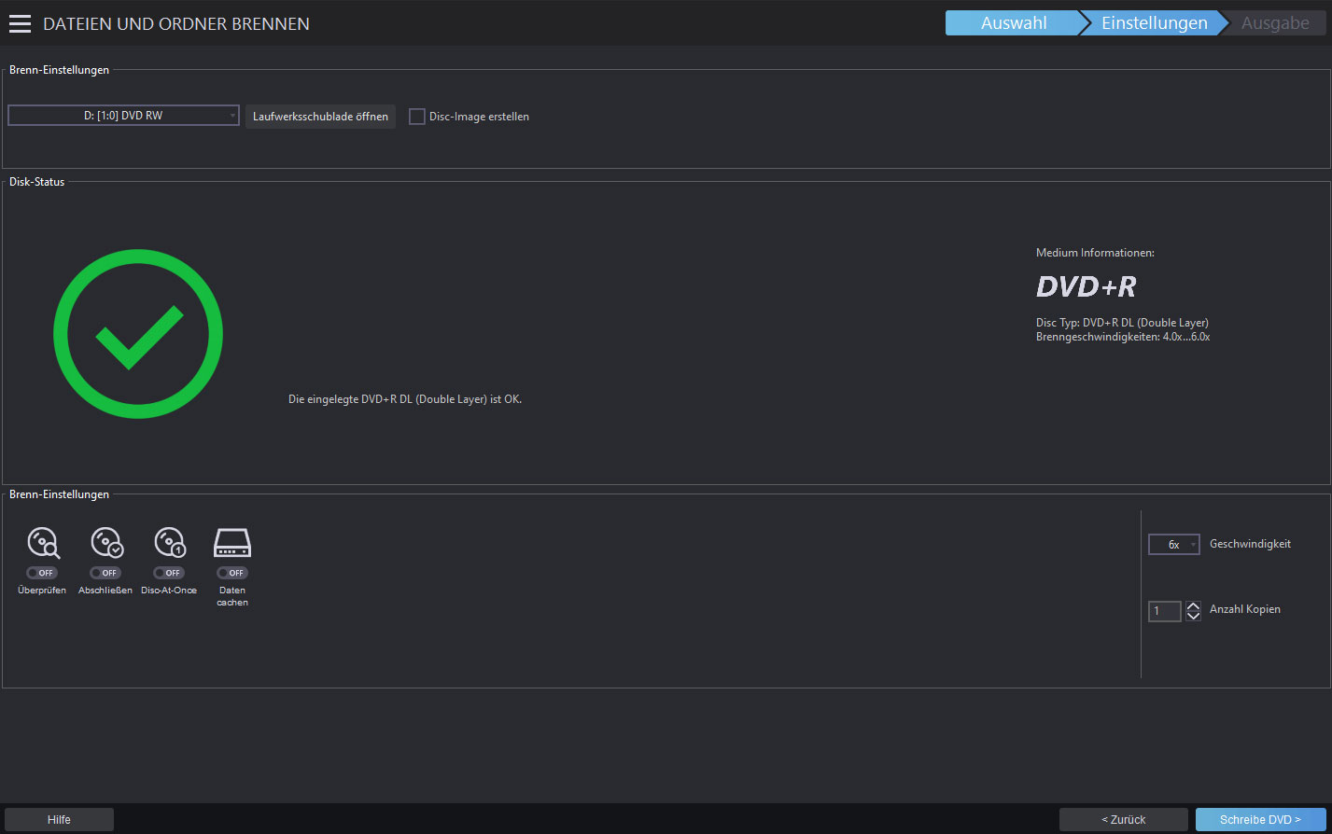
Task: Click the Überprüfen disc verify icon
Action: coord(43,542)
